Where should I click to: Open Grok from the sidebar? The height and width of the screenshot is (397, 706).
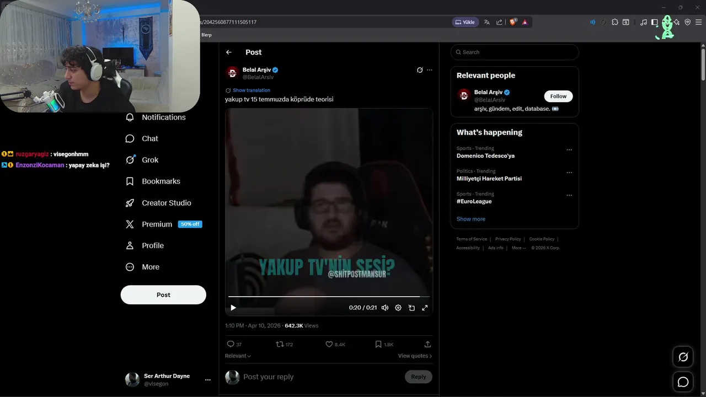(142, 160)
